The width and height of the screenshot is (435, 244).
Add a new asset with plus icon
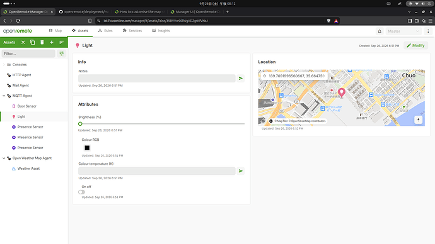pos(52,42)
